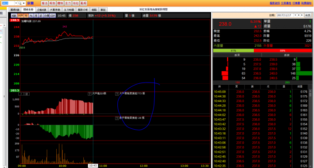The width and height of the screenshot is (314, 168).
Task: Toggle the 註 chart option
Action: click(41, 16)
